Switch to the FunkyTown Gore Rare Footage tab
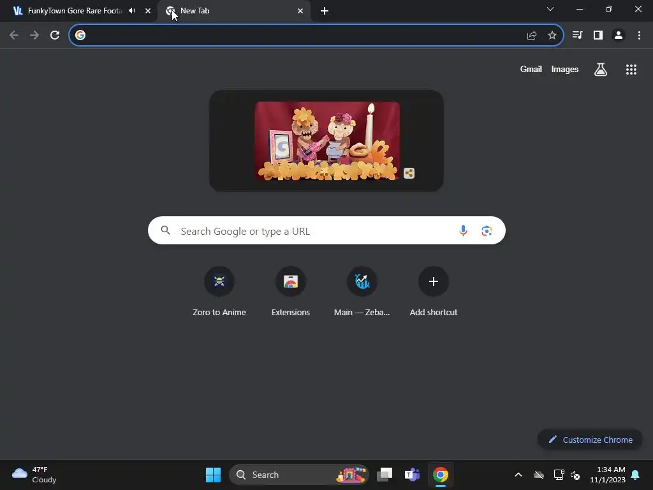Image resolution: width=653 pixels, height=490 pixels. click(x=75, y=11)
